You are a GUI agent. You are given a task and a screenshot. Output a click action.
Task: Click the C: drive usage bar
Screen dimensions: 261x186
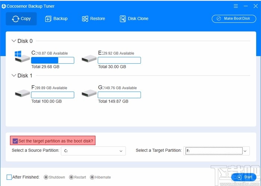coord(53,60)
